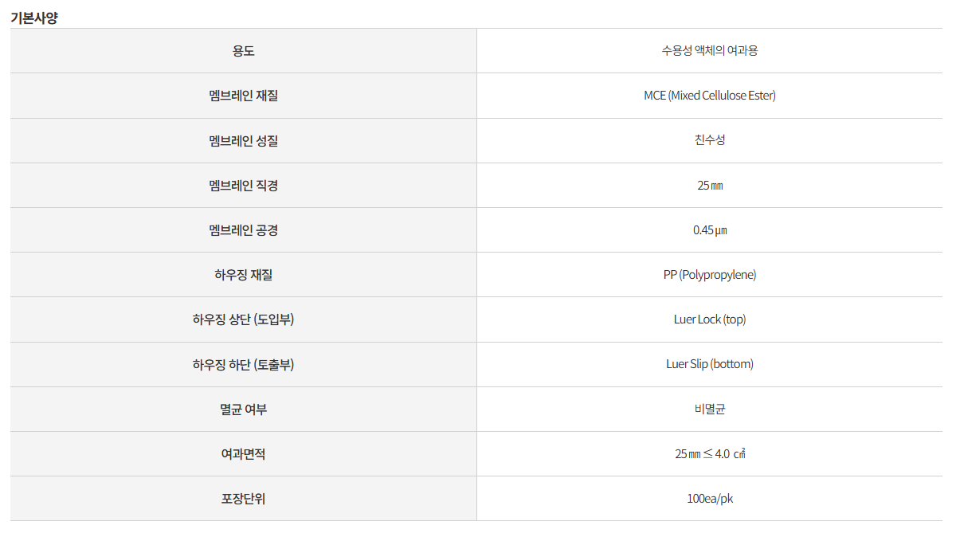Screen dimensions: 956x537
Task: Click the 멤브레인 재질 row label
Action: pyautogui.click(x=244, y=96)
